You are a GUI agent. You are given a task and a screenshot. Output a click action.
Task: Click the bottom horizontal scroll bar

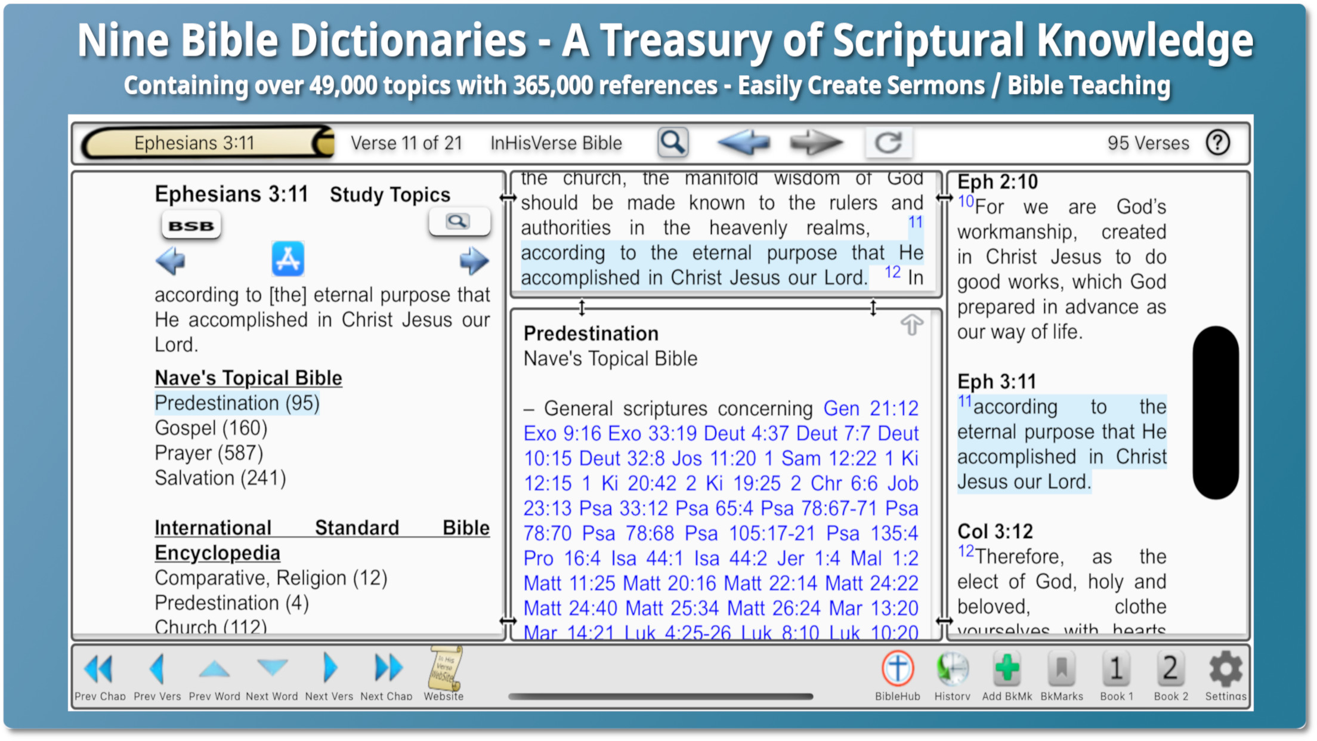[x=661, y=696]
